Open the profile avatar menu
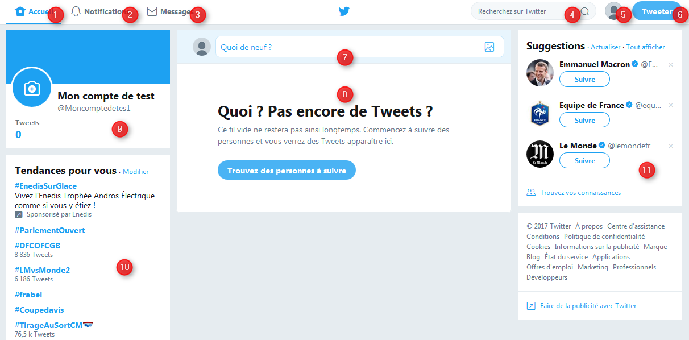Viewport: 689px width, 340px height. pos(613,11)
